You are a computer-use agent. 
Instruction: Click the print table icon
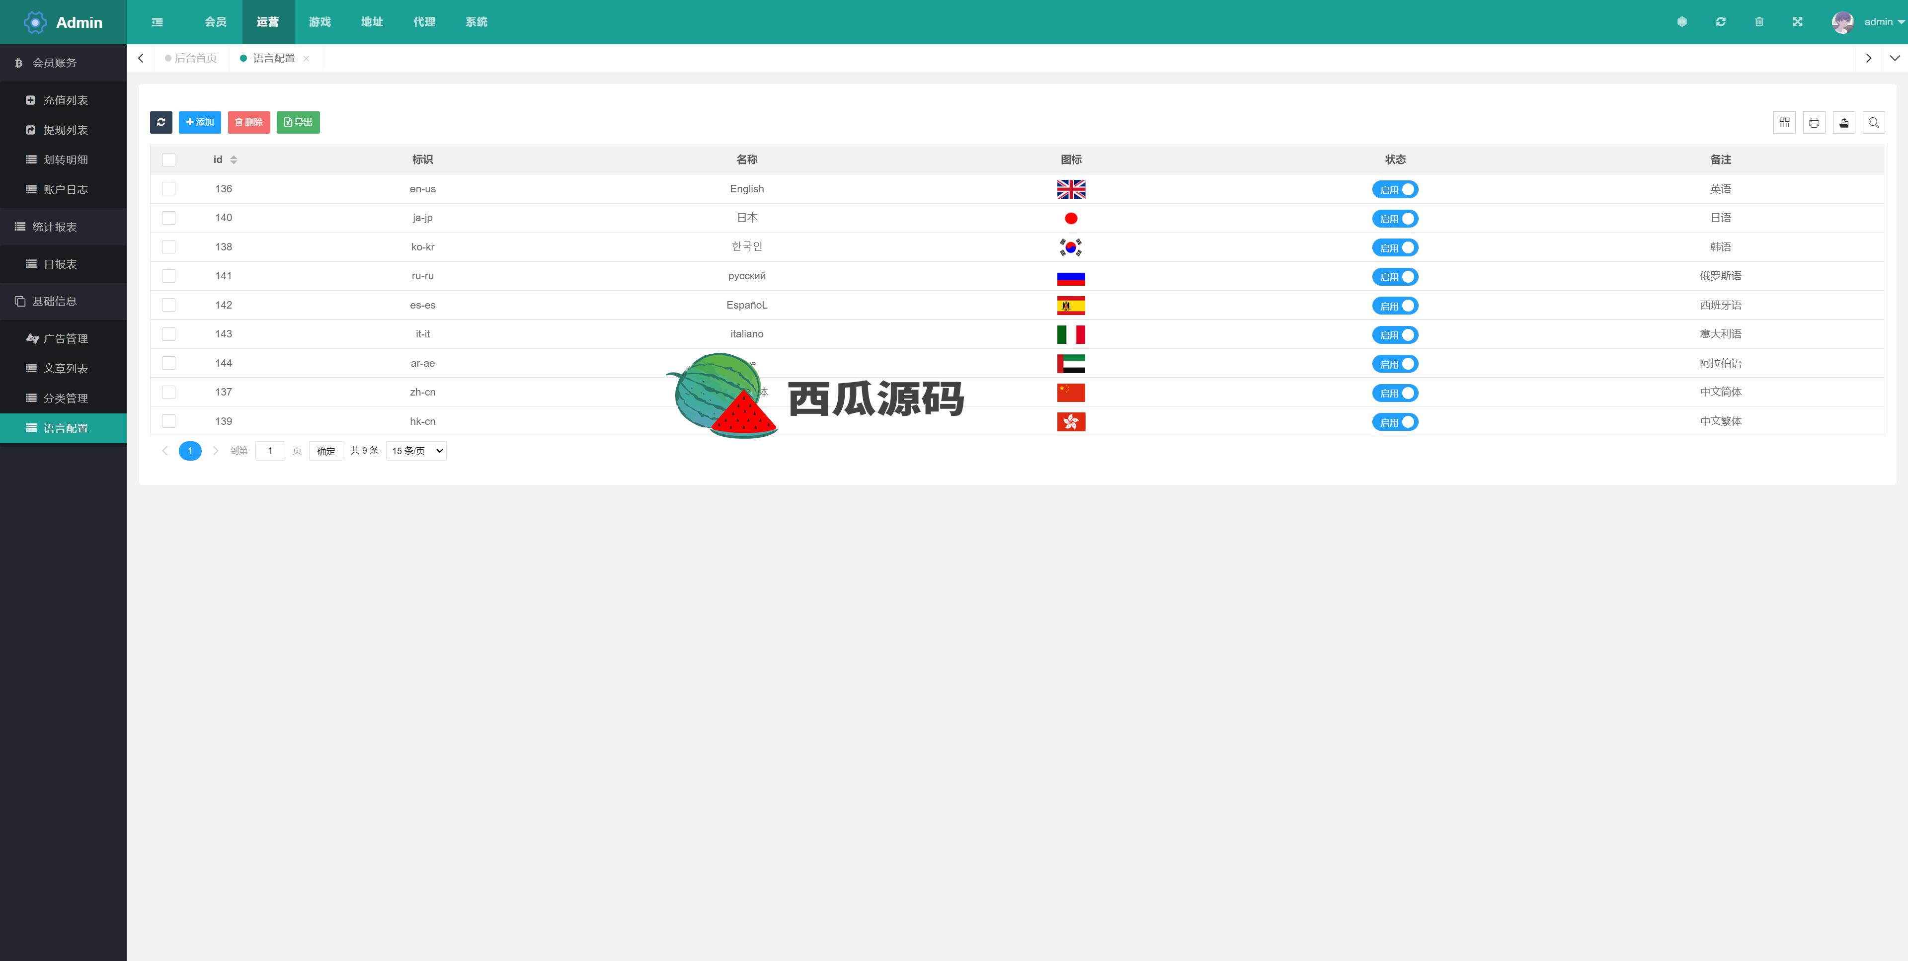(x=1814, y=122)
